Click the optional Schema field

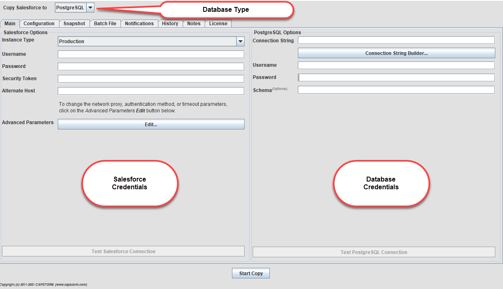(396, 90)
